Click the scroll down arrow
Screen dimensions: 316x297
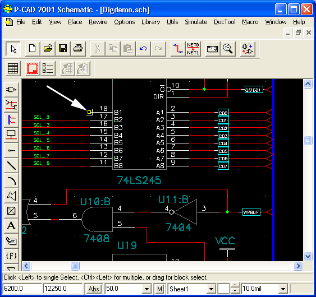(x=308, y=256)
